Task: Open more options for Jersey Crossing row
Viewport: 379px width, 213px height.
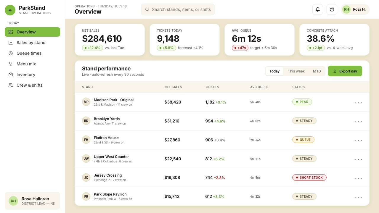Action: coord(358,178)
